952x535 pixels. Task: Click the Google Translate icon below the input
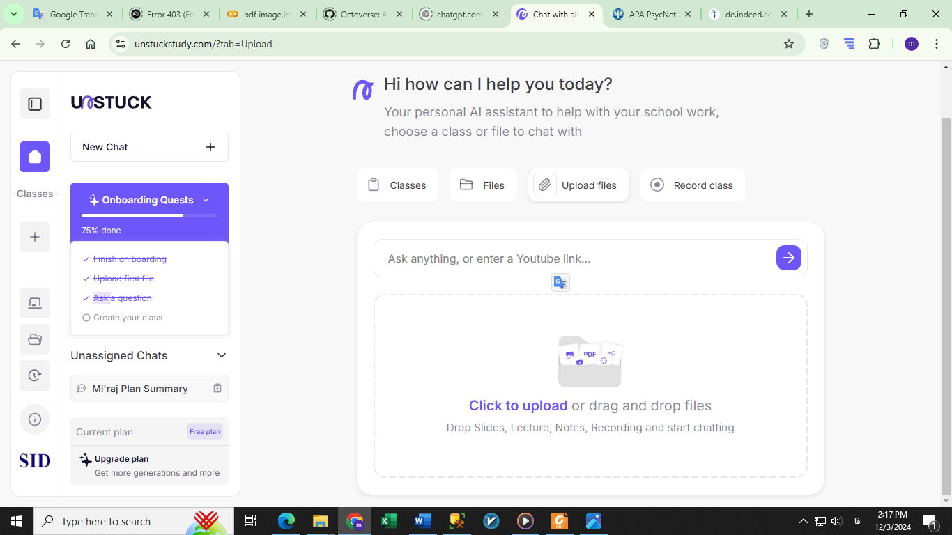point(561,282)
